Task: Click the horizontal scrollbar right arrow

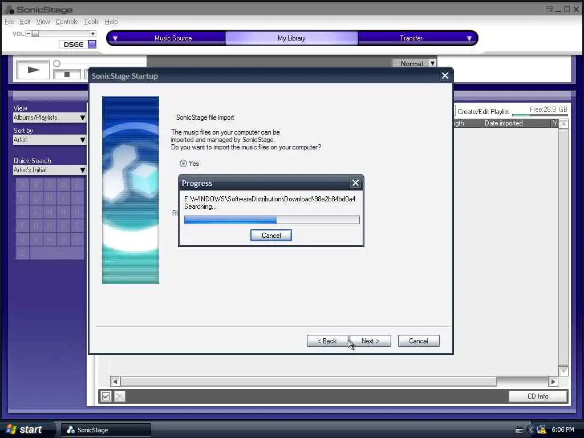Action: click(x=553, y=382)
